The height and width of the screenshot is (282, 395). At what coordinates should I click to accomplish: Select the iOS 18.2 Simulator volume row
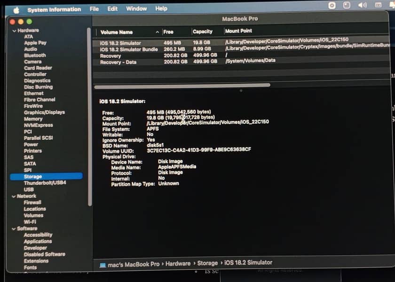click(241, 42)
